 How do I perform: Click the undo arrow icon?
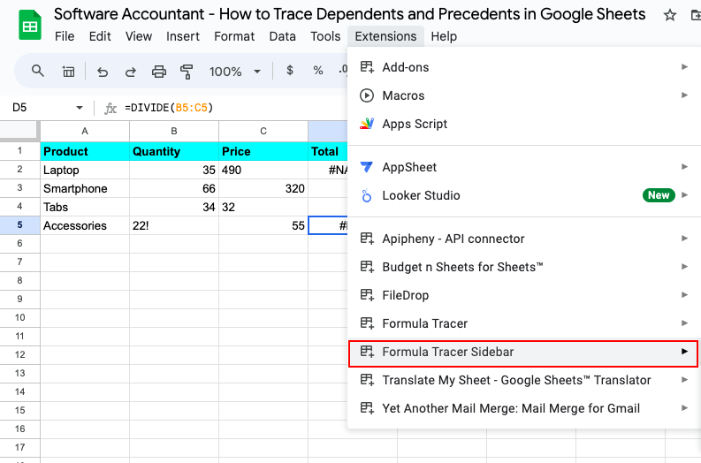click(103, 72)
